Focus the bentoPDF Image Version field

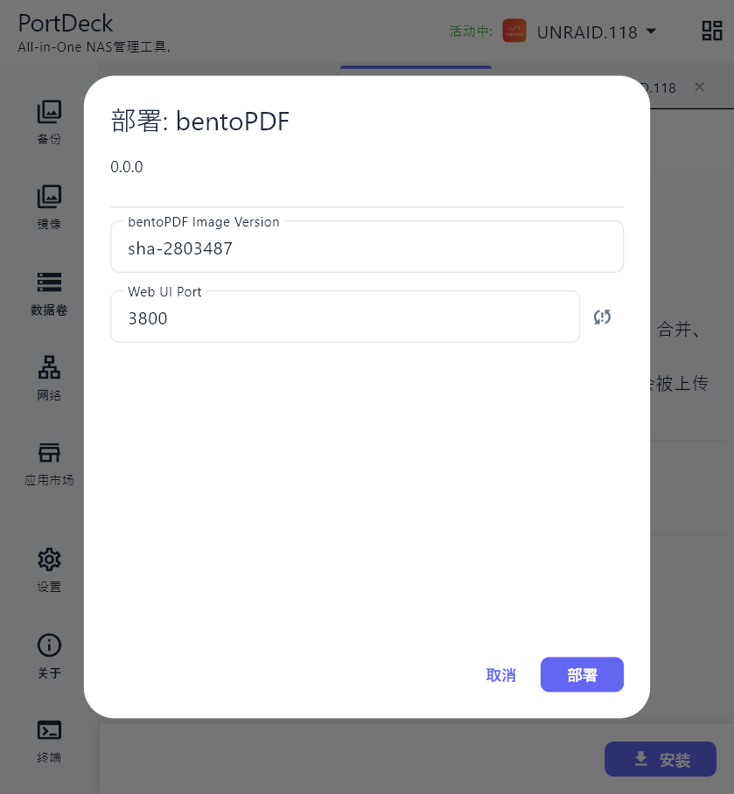point(367,247)
